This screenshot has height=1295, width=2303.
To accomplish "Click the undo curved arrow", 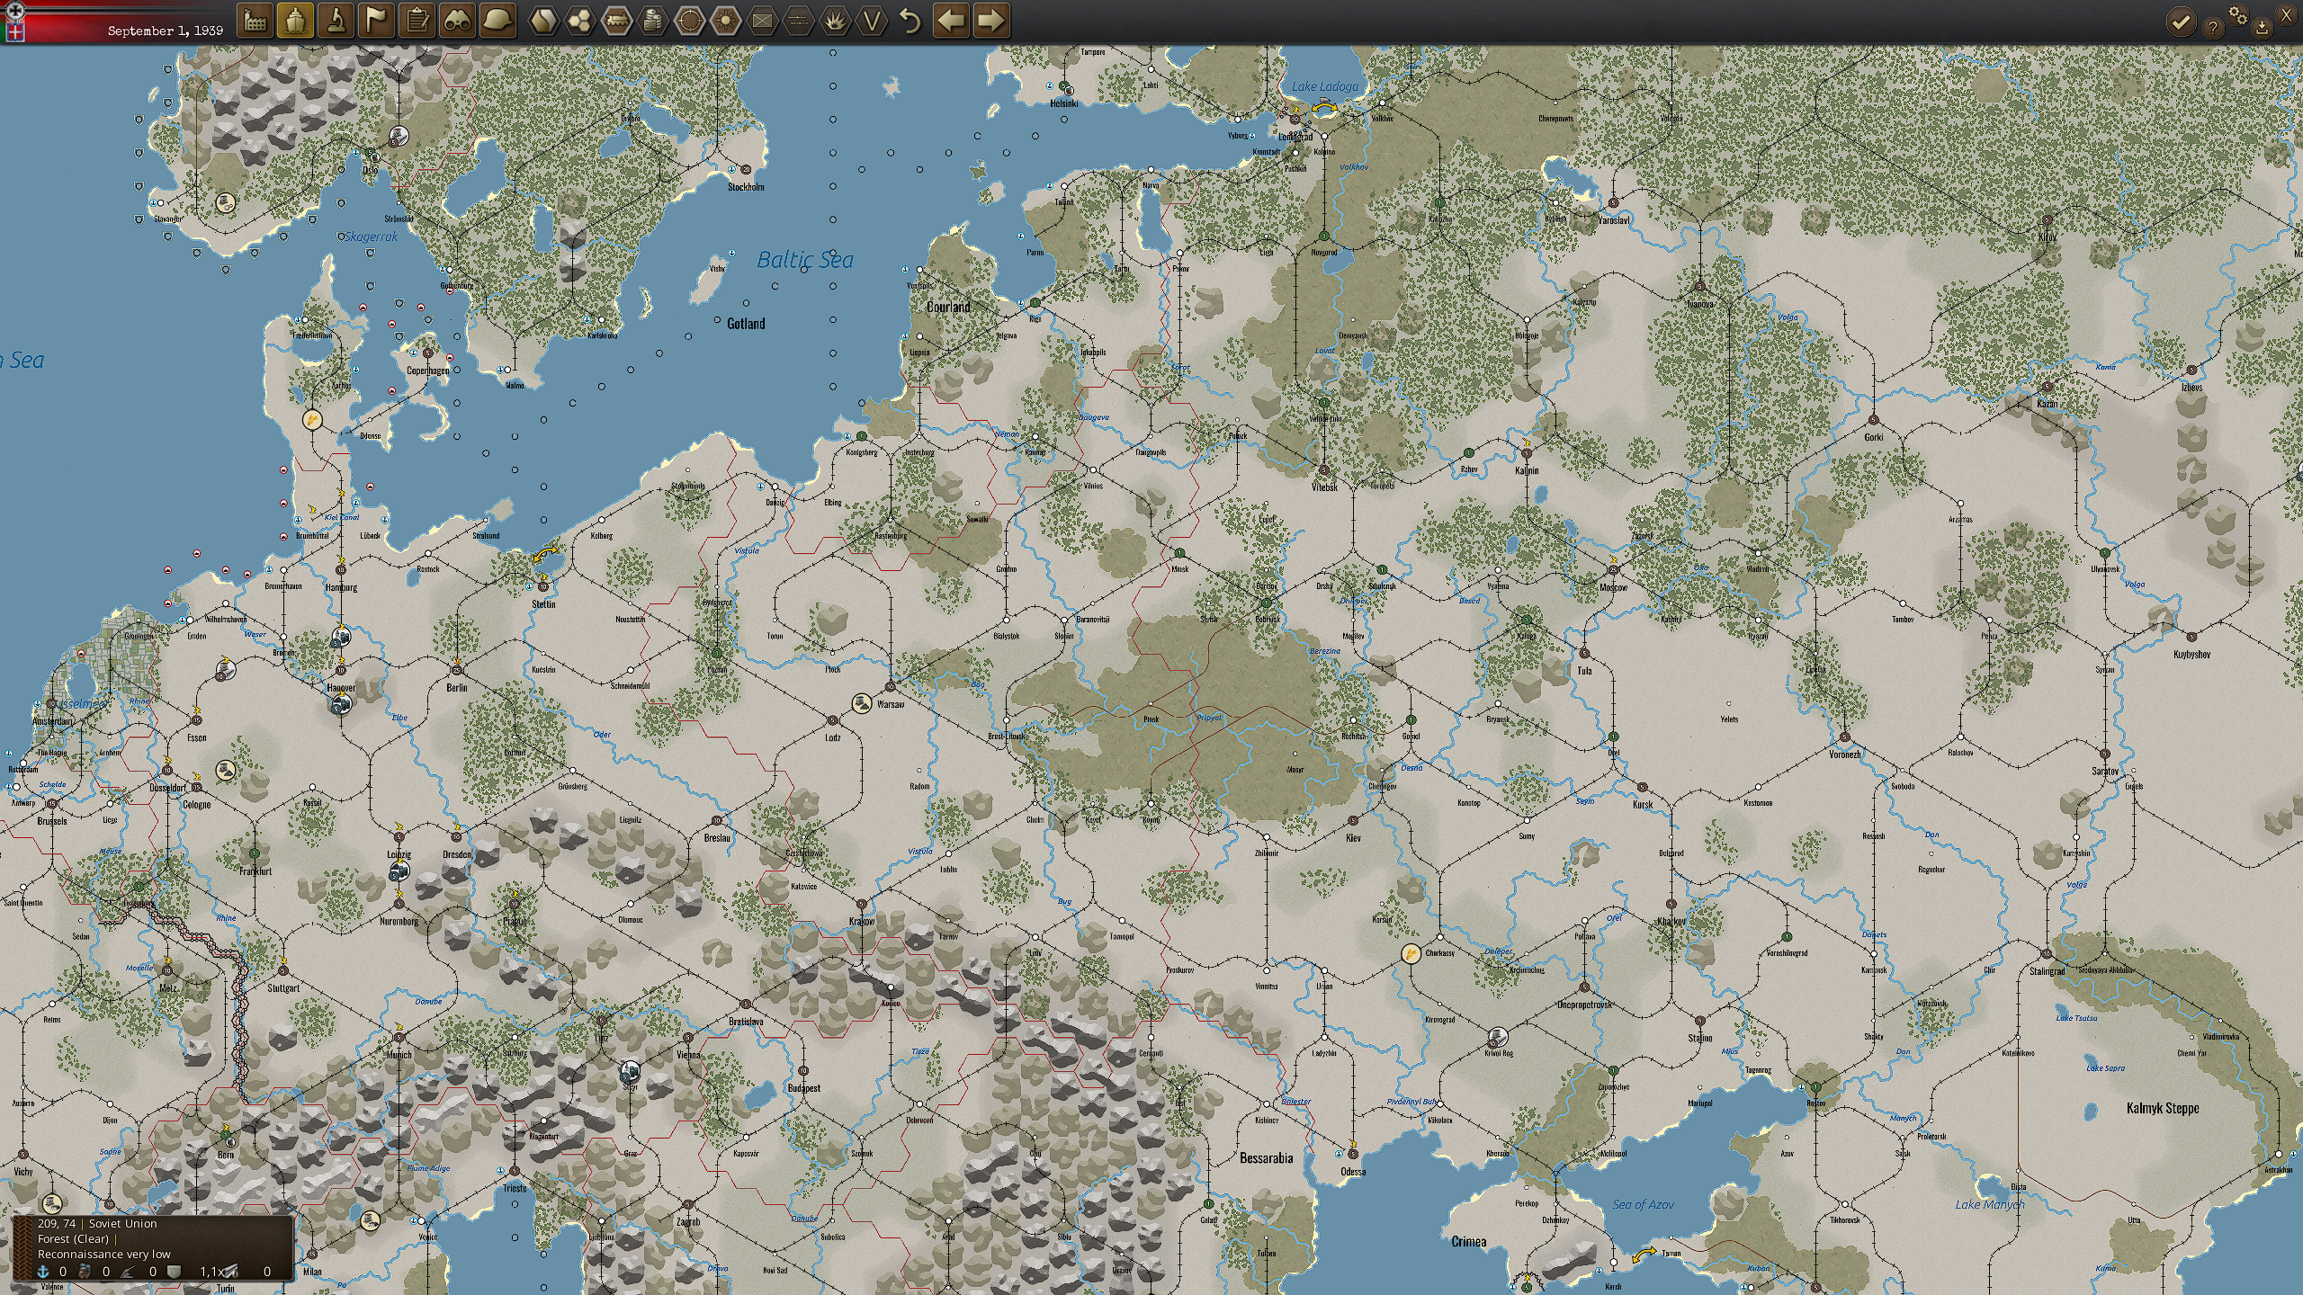I will click(910, 21).
